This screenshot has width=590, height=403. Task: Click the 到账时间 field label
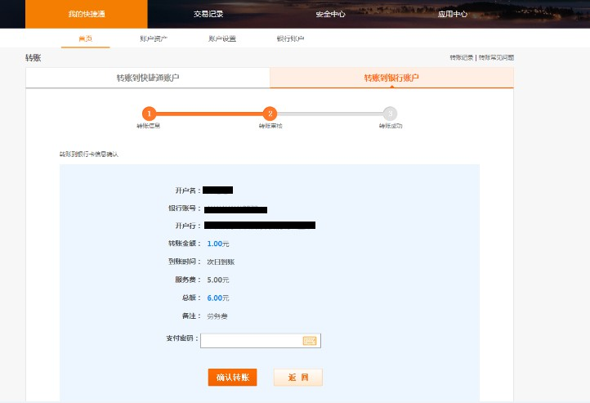coord(185,262)
